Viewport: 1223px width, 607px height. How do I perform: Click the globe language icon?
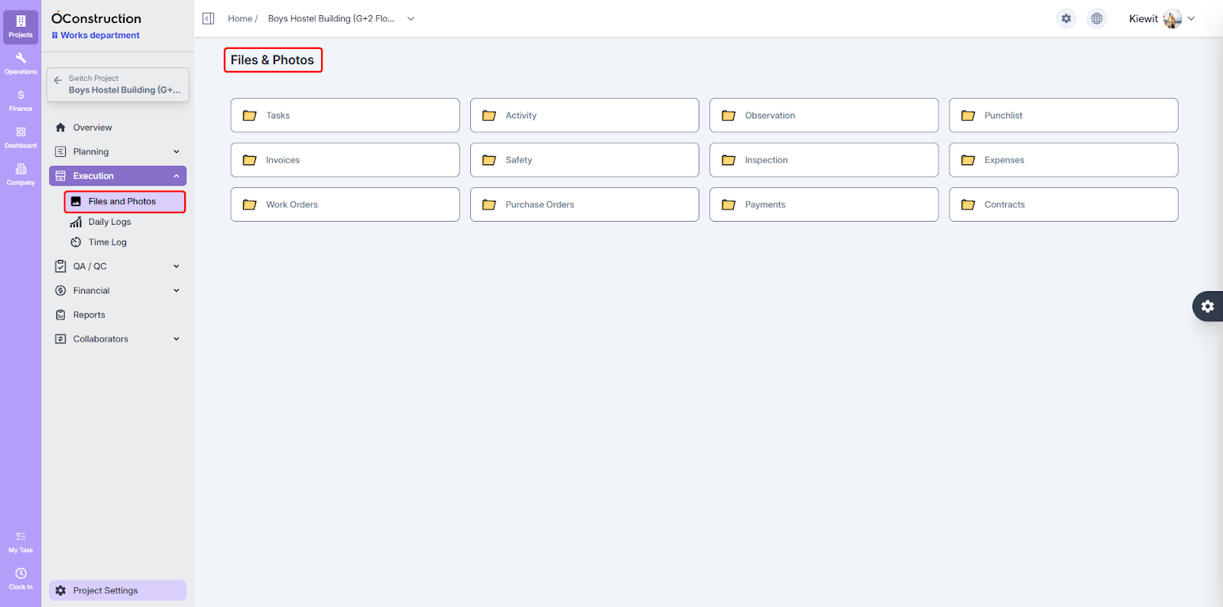pos(1097,18)
